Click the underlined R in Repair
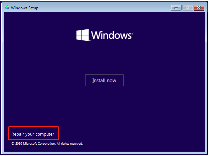Image resolution: width=209 pixels, height=156 pixels. tap(13, 134)
